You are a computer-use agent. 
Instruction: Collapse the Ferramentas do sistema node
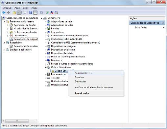[x=4, y=22]
